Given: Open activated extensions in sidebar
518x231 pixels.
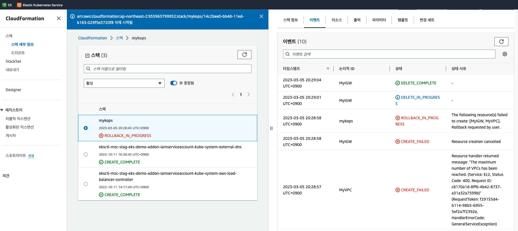Looking at the screenshot, I should point(20,127).
